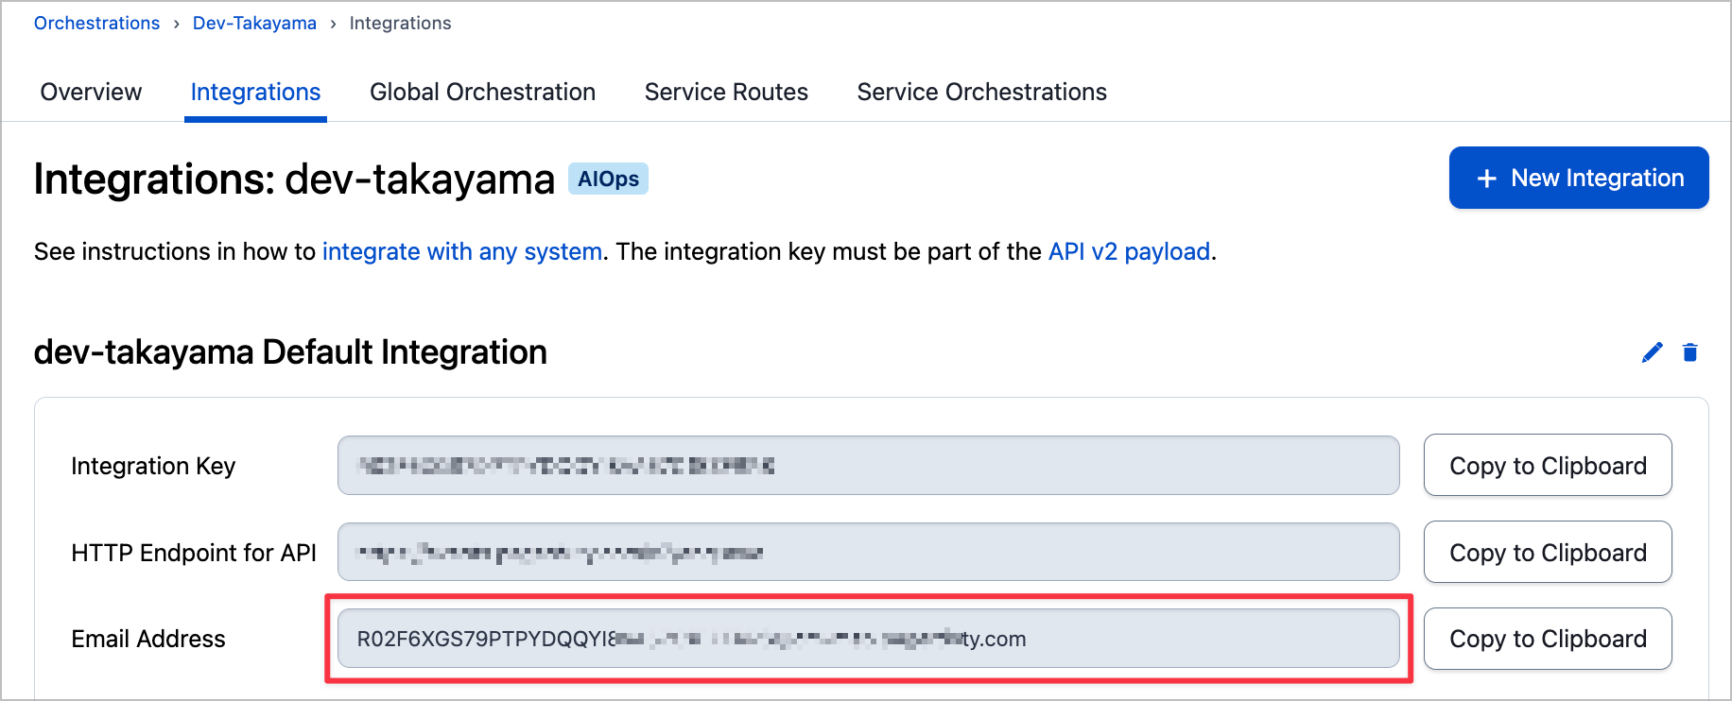Open the API v2 payload link

tap(1129, 251)
